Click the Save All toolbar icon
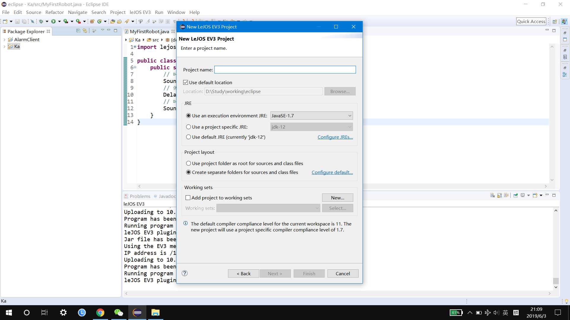570x320 pixels. pos(24,21)
